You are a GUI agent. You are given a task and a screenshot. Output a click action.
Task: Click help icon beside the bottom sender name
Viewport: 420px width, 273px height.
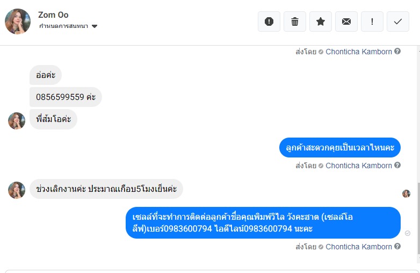tap(397, 247)
